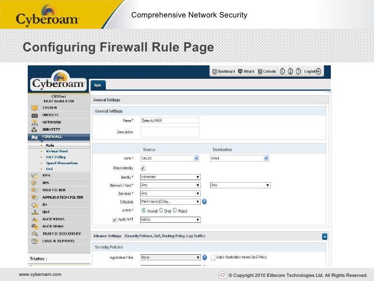Viewport: 374px width, 281px height.
Task: Click the Cyberoam logo in the console
Action: tap(59, 80)
